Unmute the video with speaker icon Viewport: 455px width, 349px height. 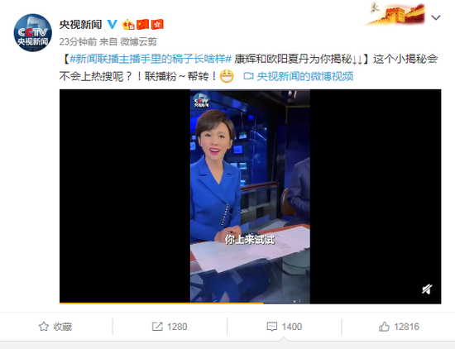click(x=427, y=289)
